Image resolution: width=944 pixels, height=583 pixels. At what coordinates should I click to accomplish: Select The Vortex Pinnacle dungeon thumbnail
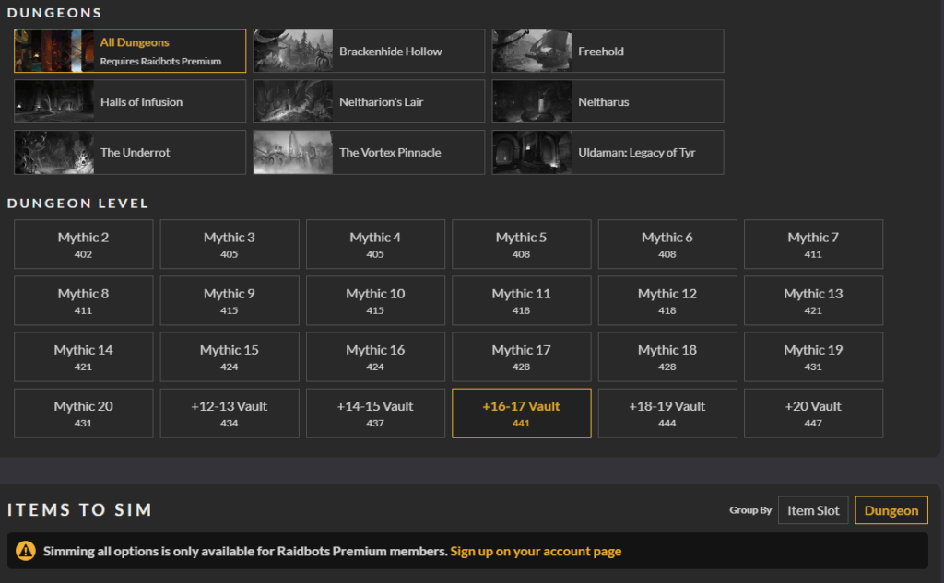(x=294, y=152)
